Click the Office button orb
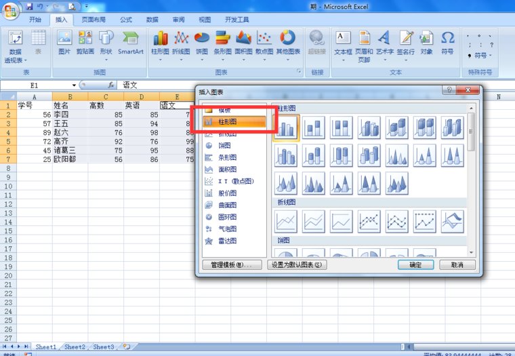 point(10,11)
